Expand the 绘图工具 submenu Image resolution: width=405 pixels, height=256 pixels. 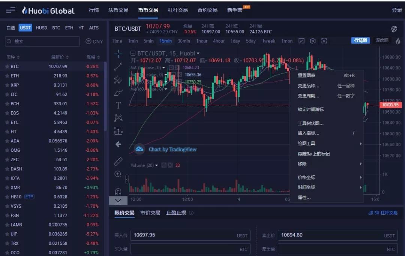pyautogui.click(x=327, y=144)
